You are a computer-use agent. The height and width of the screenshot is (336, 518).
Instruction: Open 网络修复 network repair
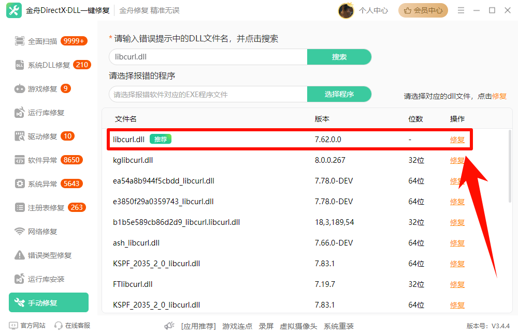click(40, 231)
